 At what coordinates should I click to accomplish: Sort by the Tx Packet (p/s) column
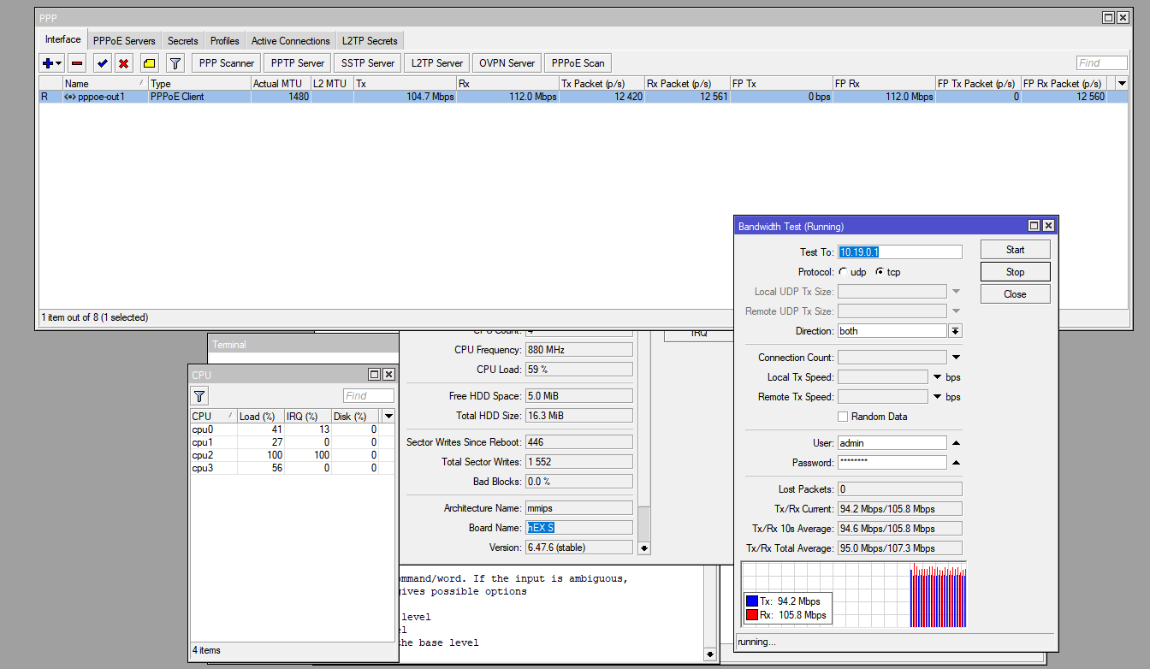(602, 84)
